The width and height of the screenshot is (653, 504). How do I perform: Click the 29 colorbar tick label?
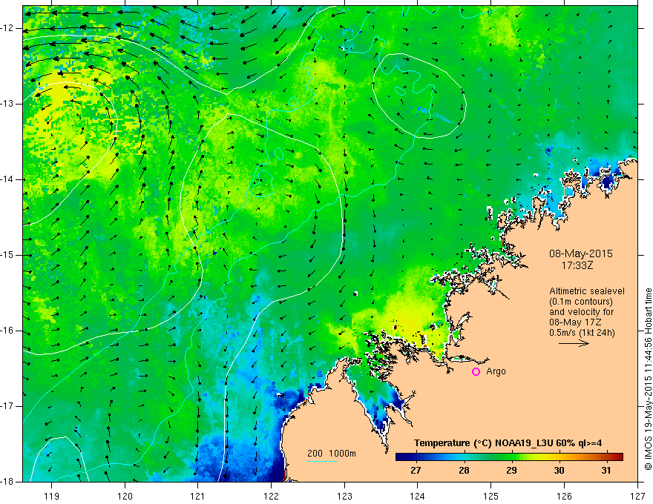point(511,471)
